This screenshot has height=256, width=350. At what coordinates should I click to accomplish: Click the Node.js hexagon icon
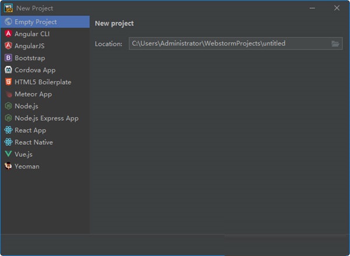tap(9, 106)
